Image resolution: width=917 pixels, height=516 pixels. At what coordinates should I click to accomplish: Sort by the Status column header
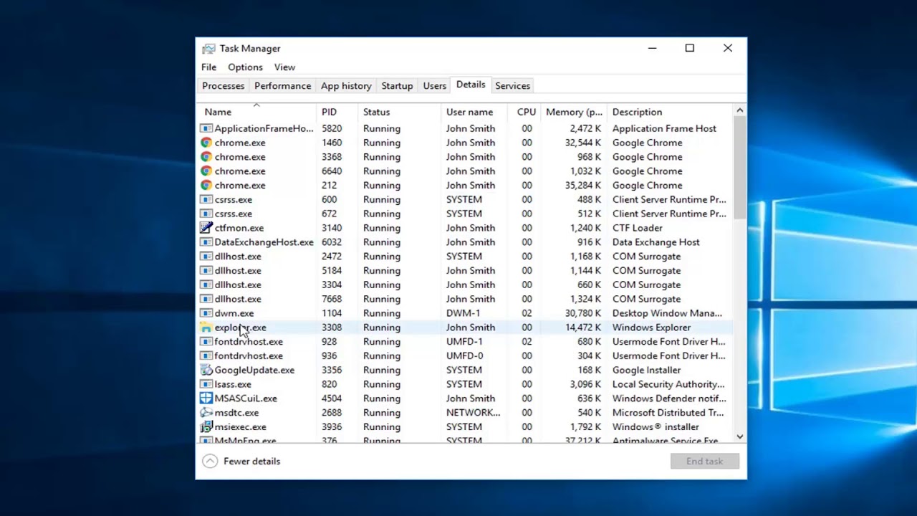pyautogui.click(x=399, y=112)
